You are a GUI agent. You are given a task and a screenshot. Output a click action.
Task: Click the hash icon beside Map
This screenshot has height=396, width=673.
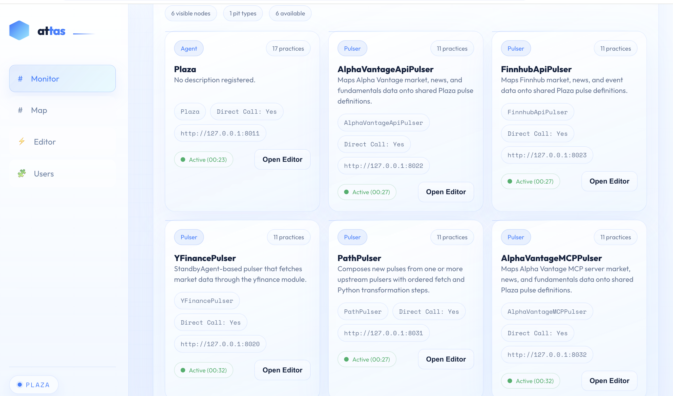[20, 110]
